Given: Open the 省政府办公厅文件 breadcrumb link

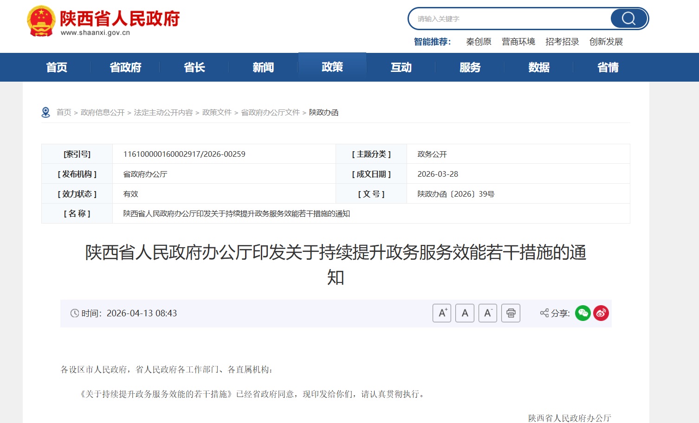Looking at the screenshot, I should pos(270,112).
